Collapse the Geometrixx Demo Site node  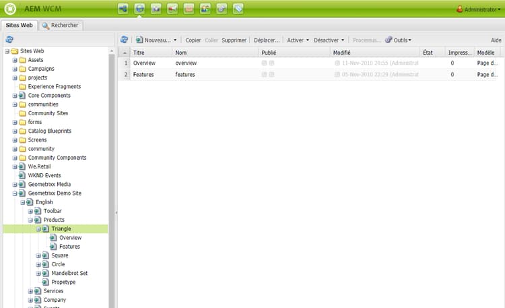[x=15, y=193]
